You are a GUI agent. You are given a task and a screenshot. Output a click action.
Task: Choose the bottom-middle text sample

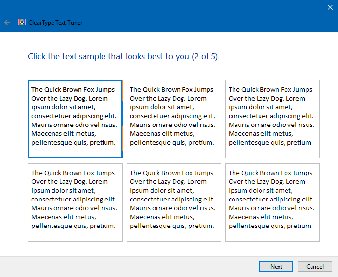174,202
